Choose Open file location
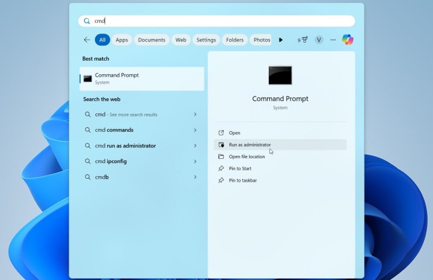Viewport: 433px width, 280px height. point(280,156)
